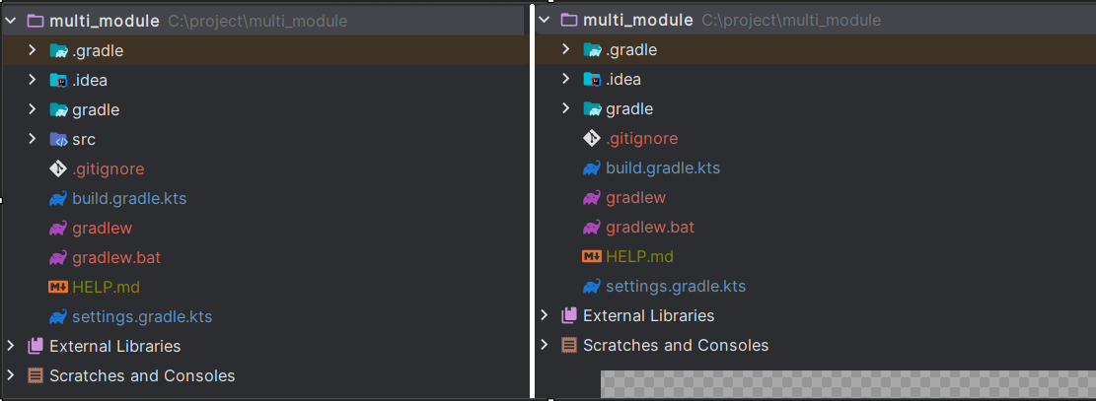Click HELP.md markdown icon in left panel
1096x401 pixels.
(x=59, y=287)
